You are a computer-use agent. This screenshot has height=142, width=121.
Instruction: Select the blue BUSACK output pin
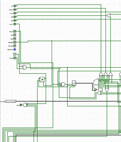point(15,49)
